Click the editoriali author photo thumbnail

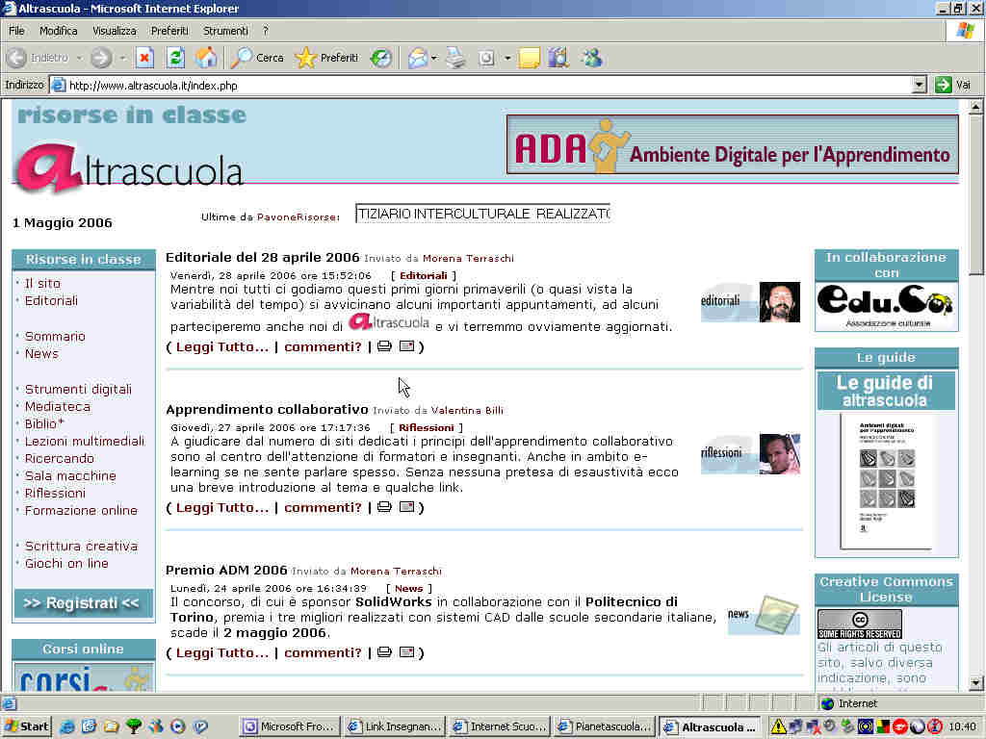780,302
